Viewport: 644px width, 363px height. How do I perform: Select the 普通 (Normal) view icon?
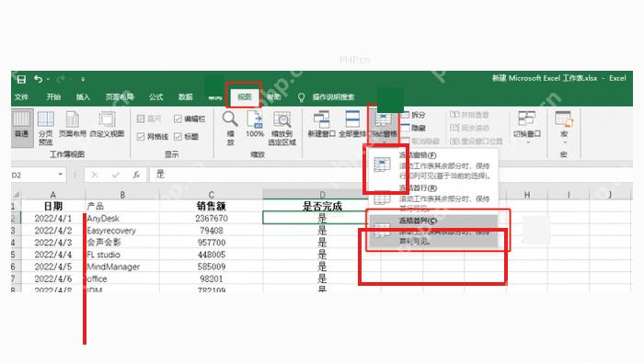point(21,129)
